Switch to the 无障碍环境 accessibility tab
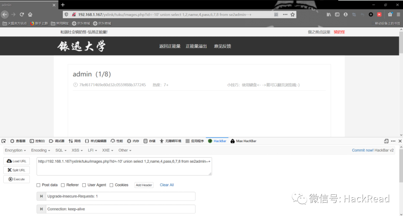Viewport: 403px width, 216px height. [x=171, y=141]
